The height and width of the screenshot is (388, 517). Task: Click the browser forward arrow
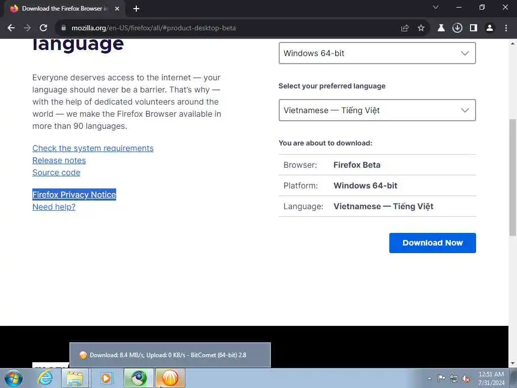click(27, 28)
